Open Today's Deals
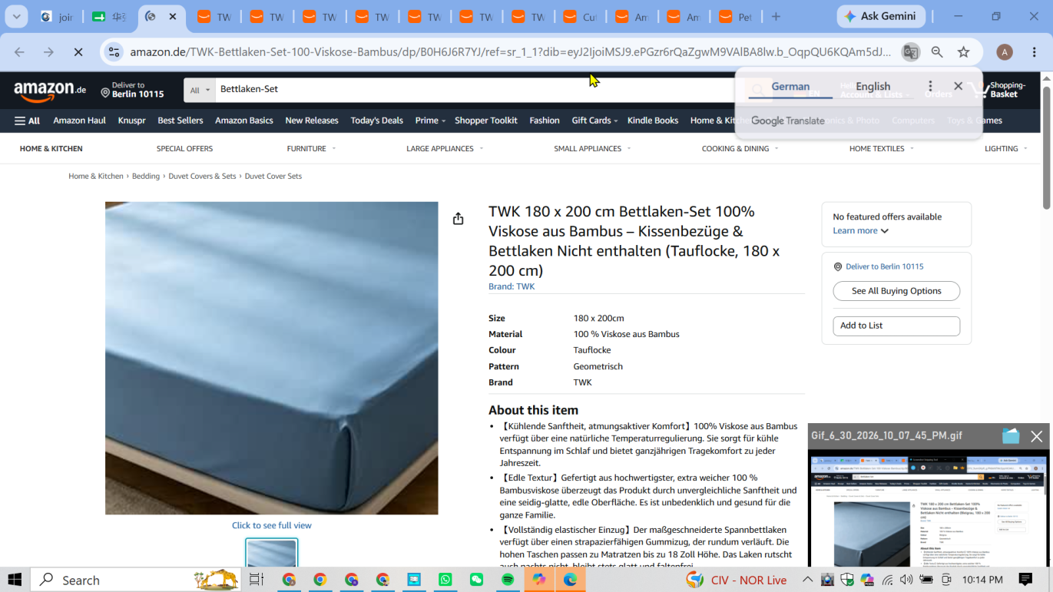Screen dimensions: 1053x592 pyautogui.click(x=376, y=121)
